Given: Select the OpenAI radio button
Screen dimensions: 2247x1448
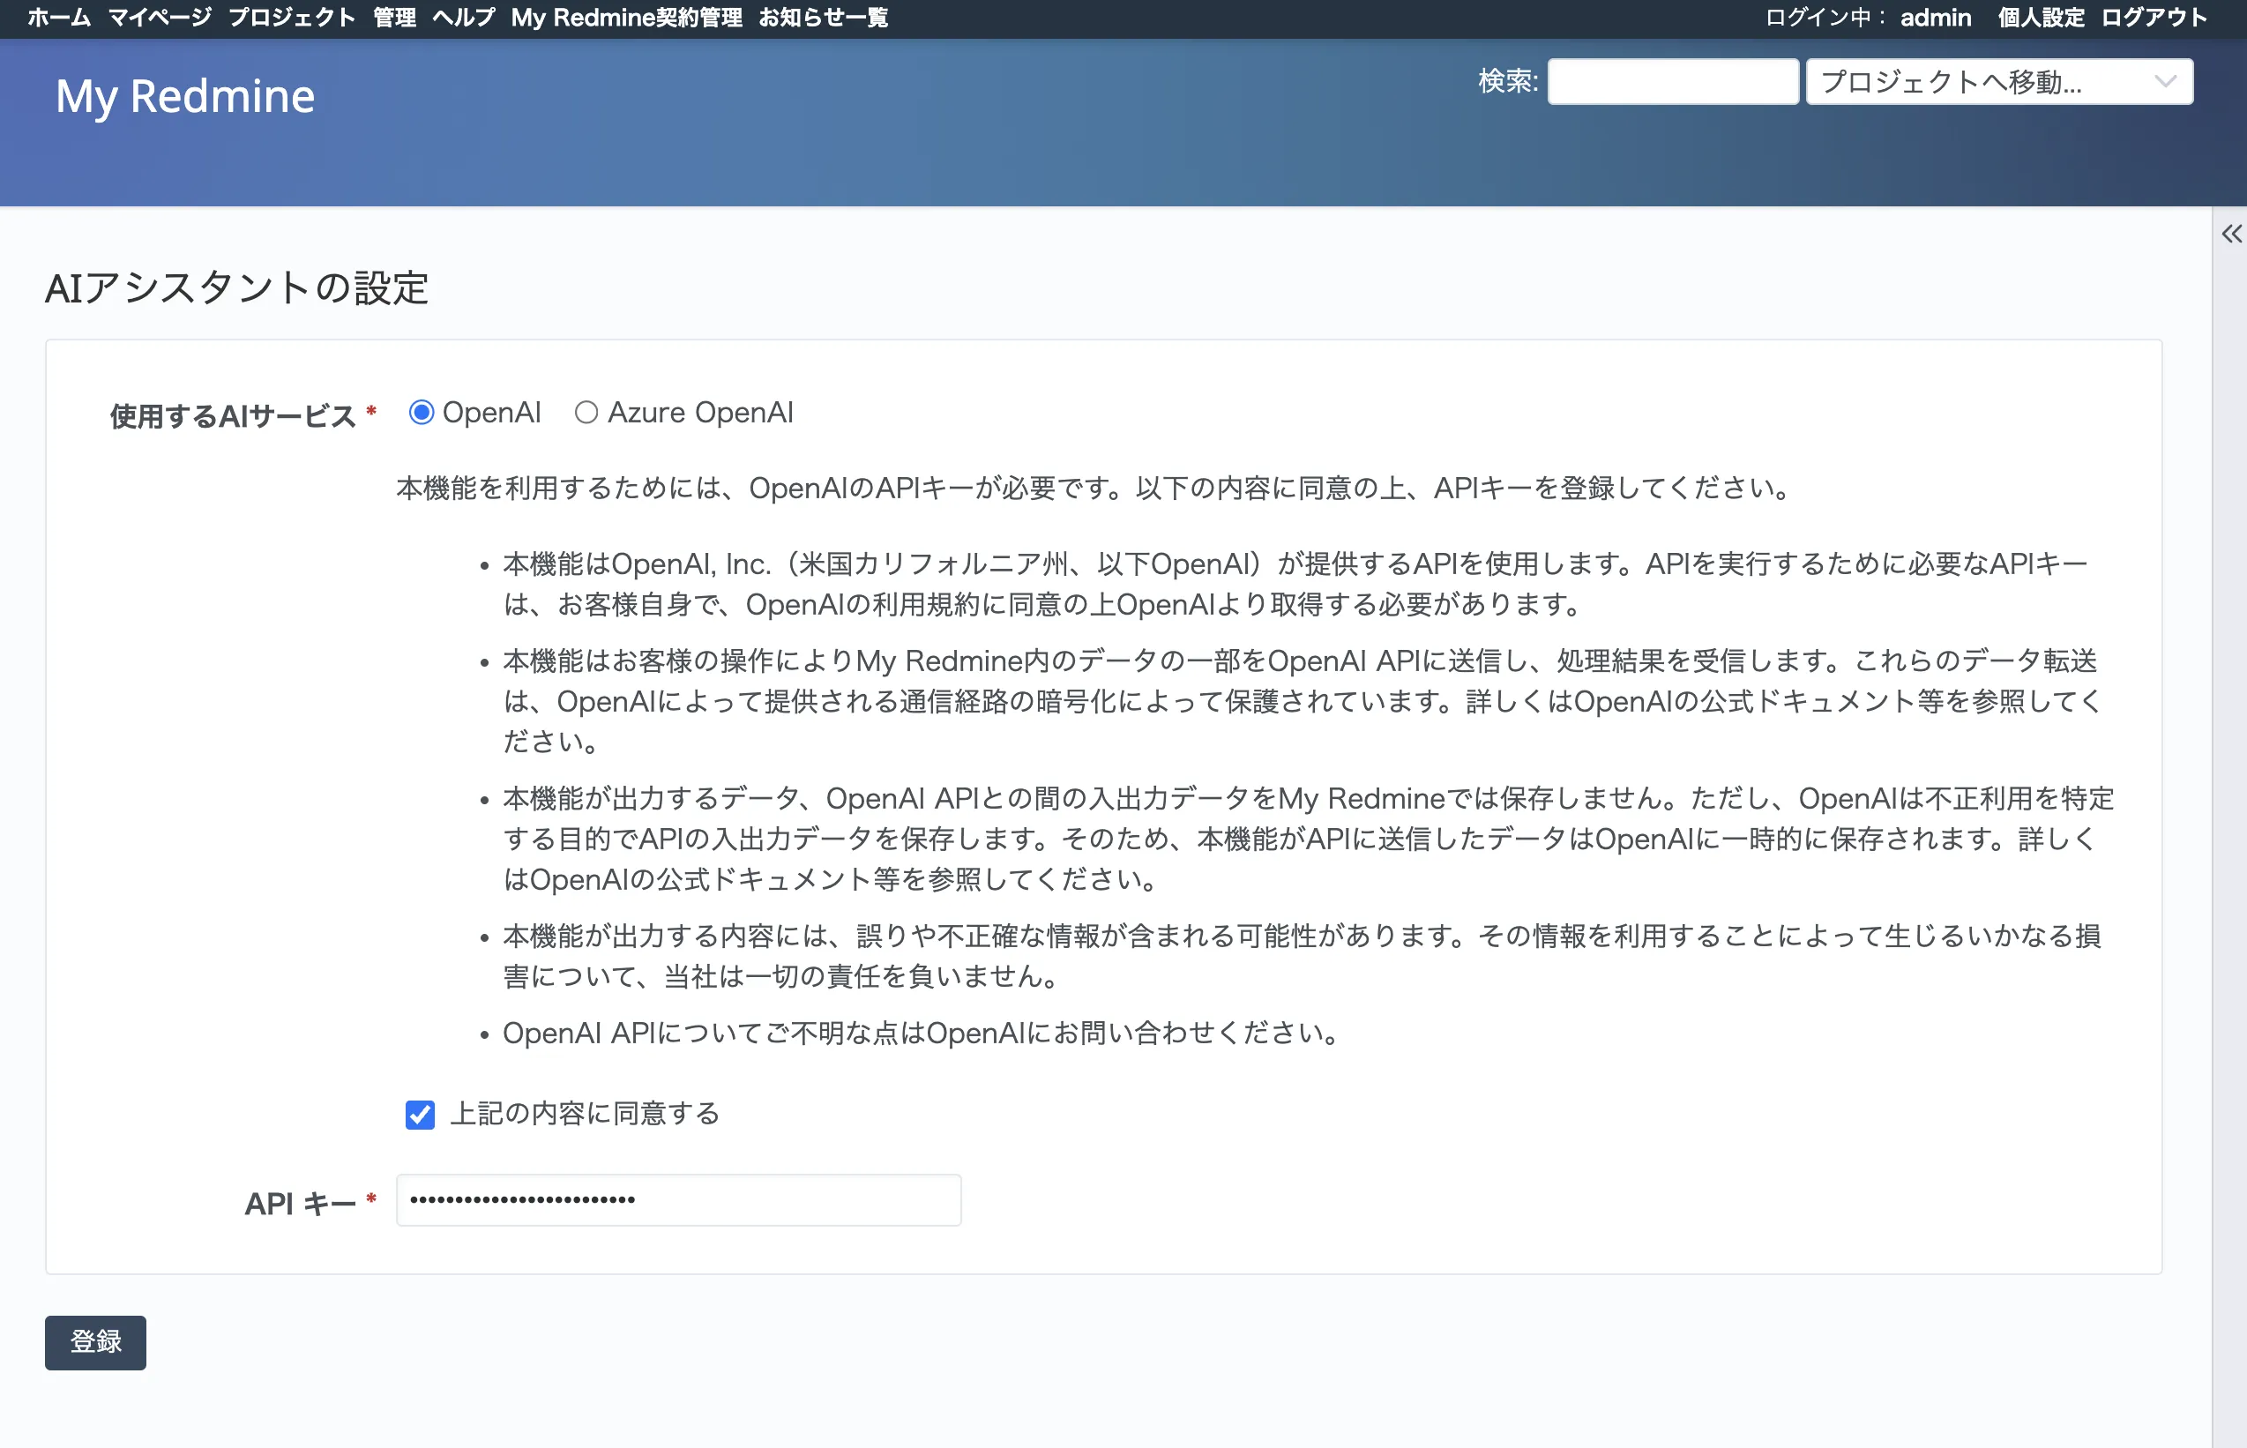Looking at the screenshot, I should [422, 413].
